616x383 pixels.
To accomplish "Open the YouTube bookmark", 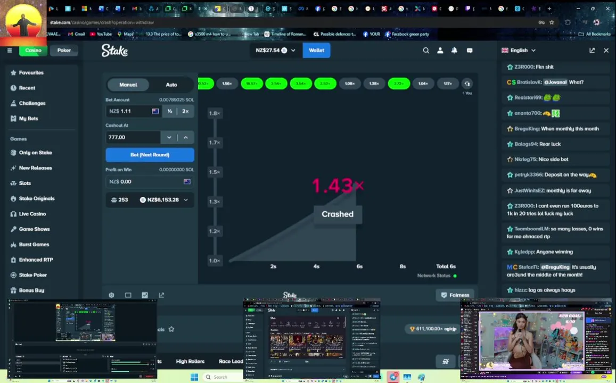I will 101,34.
